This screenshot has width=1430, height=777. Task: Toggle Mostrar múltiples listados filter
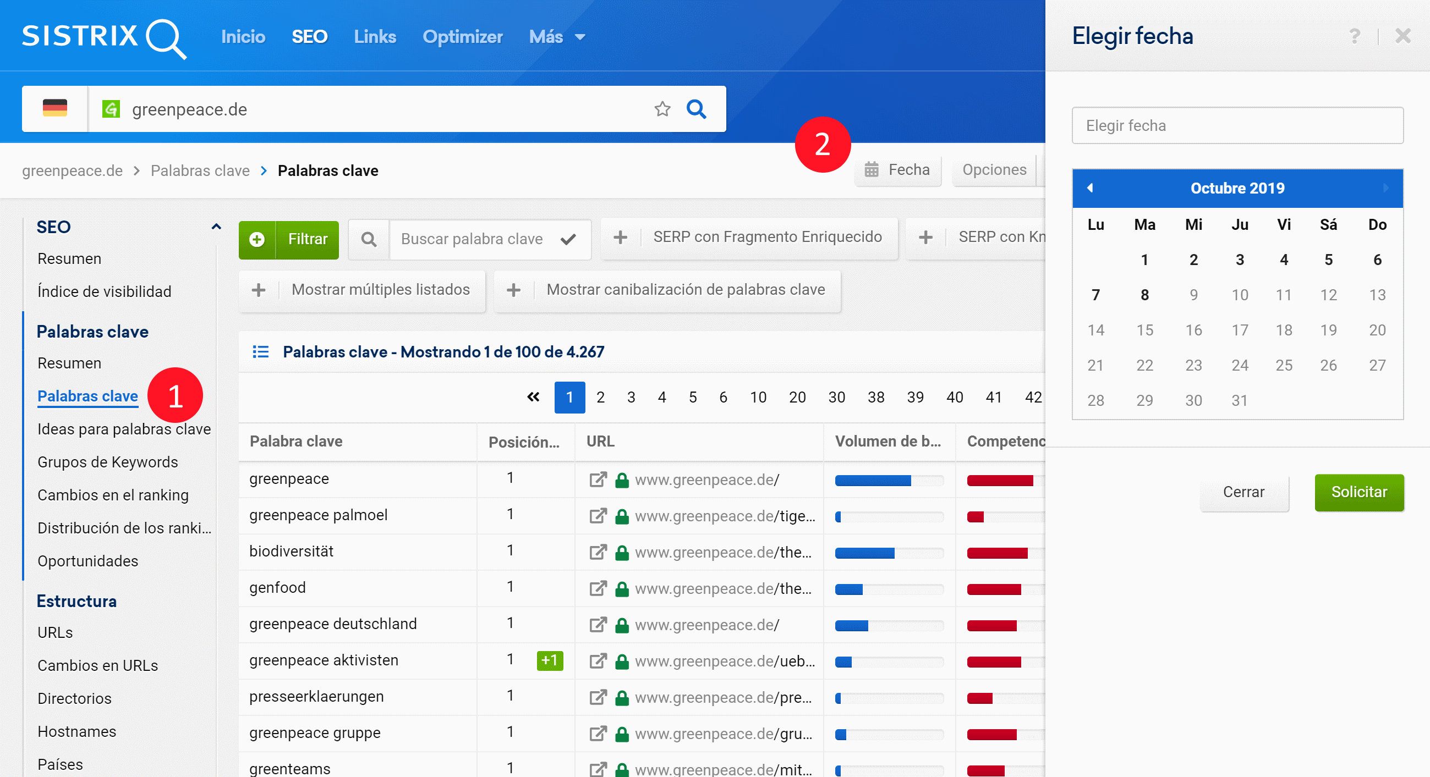[362, 290]
